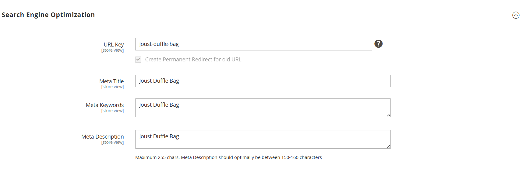Click [store view] scope under URL Key

pyautogui.click(x=112, y=50)
